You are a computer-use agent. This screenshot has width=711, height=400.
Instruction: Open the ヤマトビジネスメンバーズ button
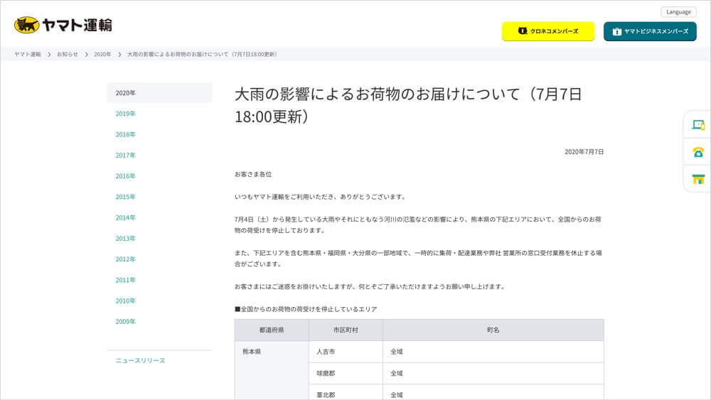650,31
